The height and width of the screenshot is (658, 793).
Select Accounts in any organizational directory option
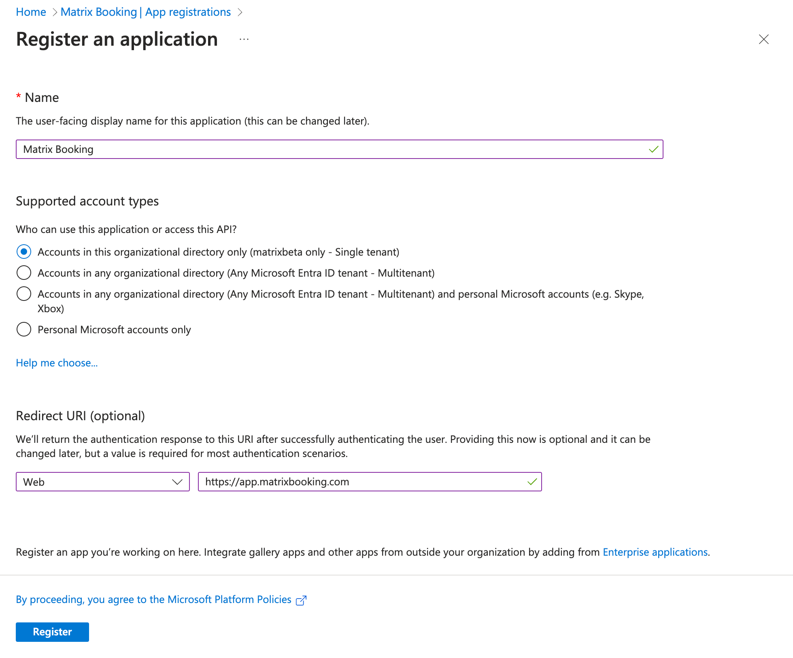pos(23,273)
